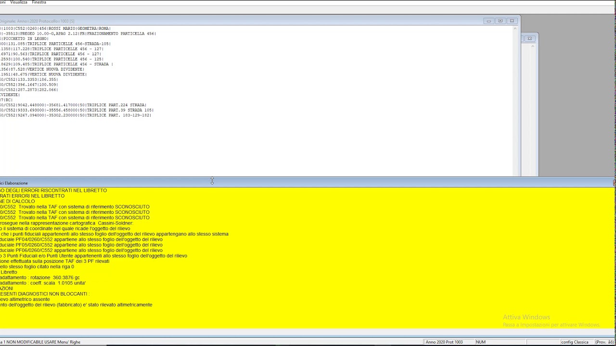Click the line with 287.2873|282.066

pyautogui.click(x=29, y=90)
